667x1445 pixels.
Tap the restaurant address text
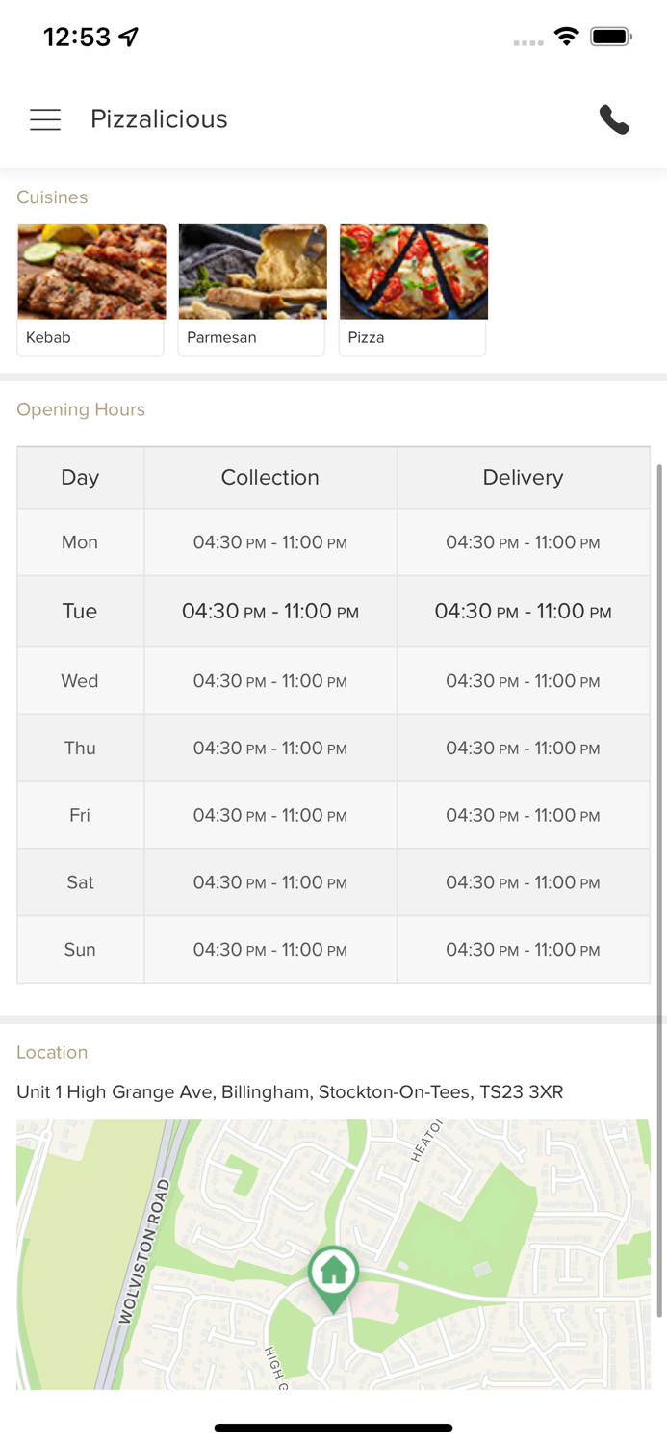[x=290, y=1092]
